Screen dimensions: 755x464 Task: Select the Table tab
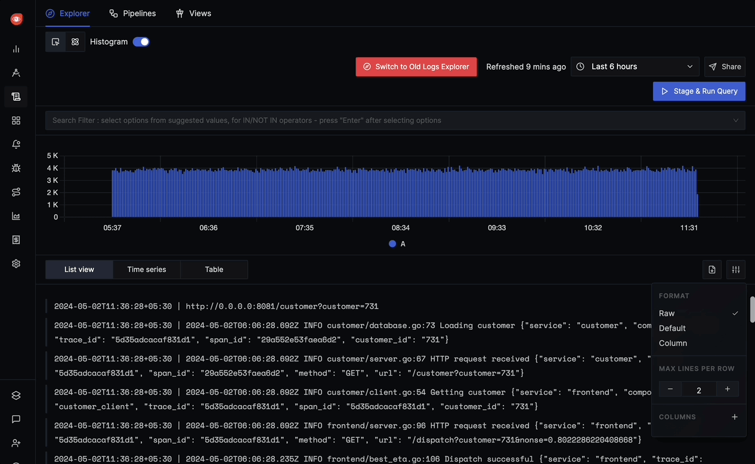point(214,270)
